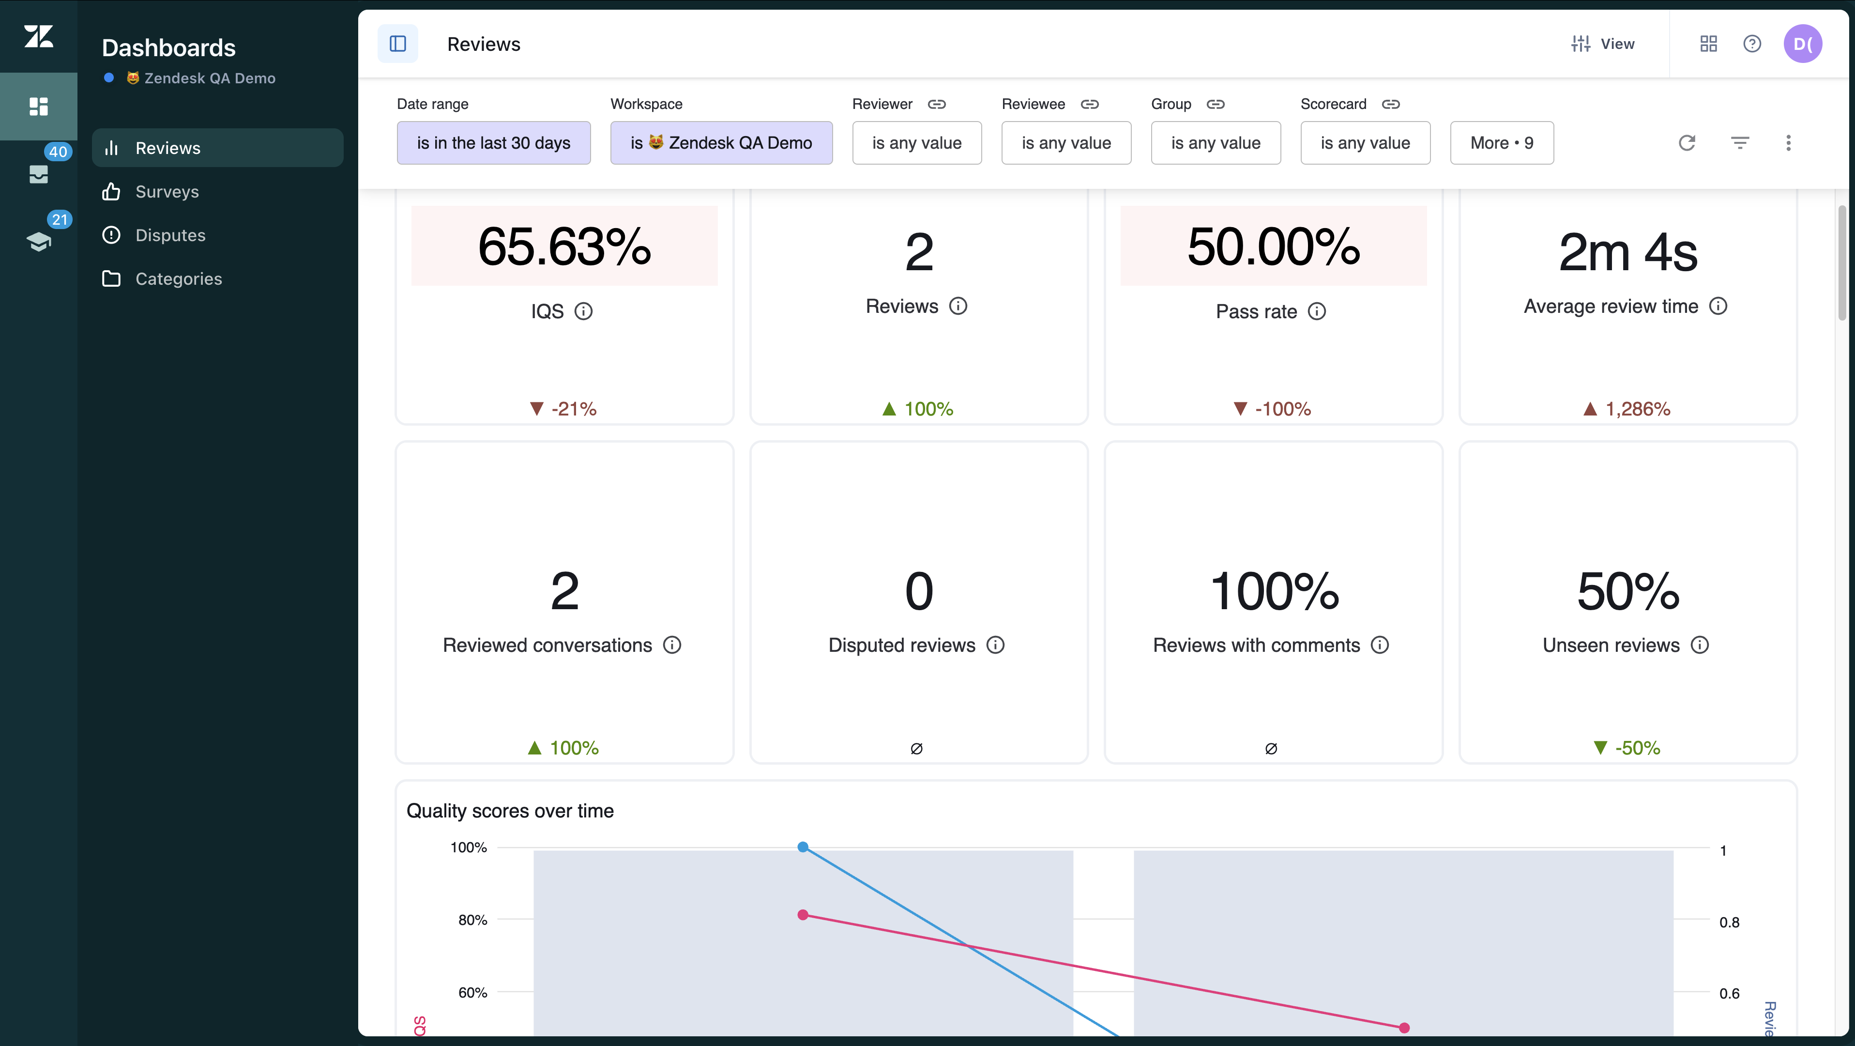Image resolution: width=1855 pixels, height=1046 pixels.
Task: Click 'Quality scores over time' chart title
Action: [510, 811]
